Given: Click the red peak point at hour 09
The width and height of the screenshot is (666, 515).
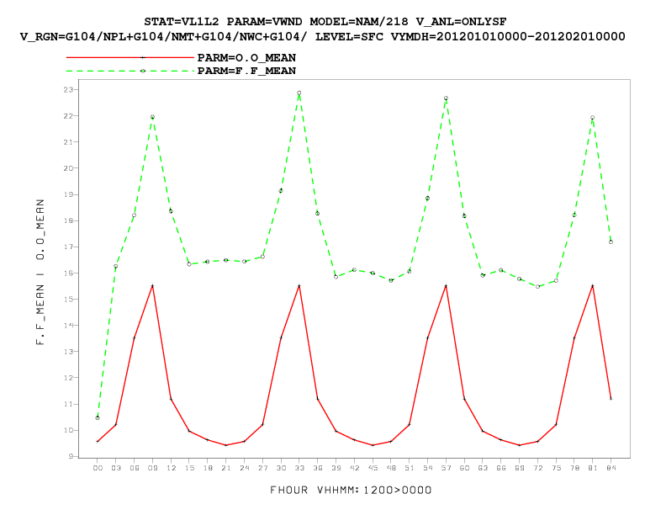Looking at the screenshot, I should click(152, 286).
